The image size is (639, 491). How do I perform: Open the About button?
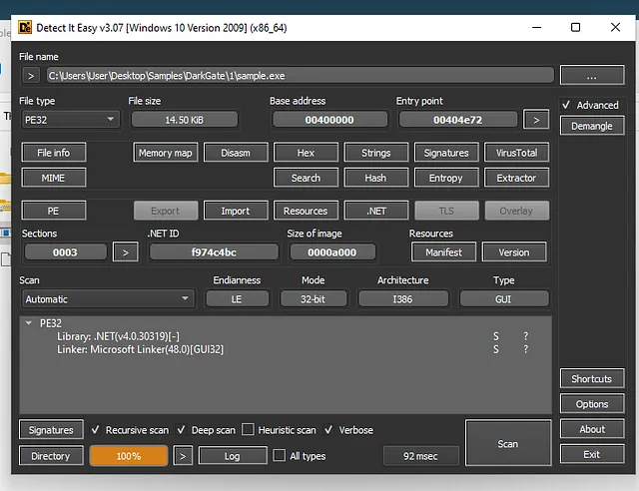(592, 429)
